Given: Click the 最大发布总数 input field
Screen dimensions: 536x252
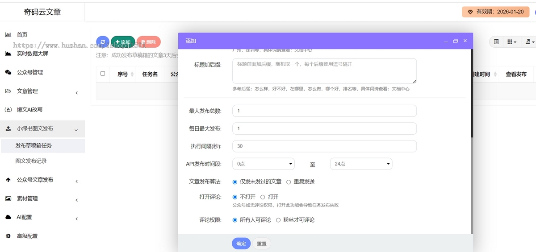Looking at the screenshot, I should point(324,111).
